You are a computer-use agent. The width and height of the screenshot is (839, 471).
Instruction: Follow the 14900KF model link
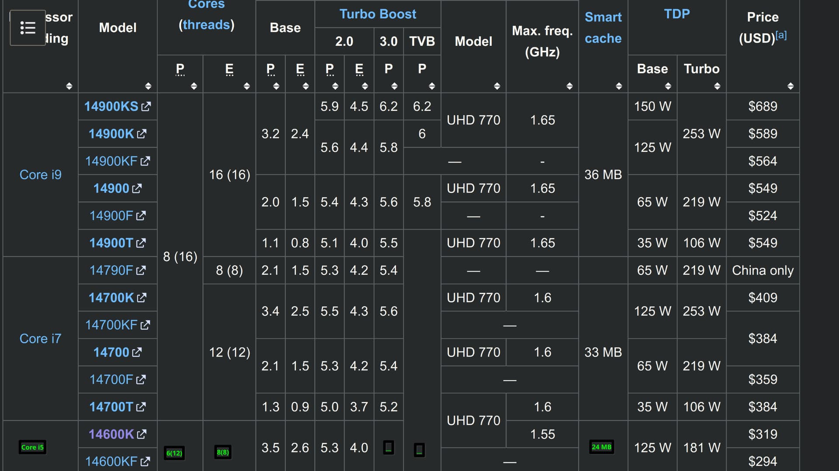click(111, 161)
